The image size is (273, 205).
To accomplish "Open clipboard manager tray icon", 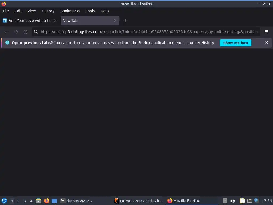I will [242, 201].
